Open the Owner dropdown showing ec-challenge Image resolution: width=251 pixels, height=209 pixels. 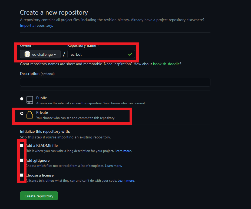click(40, 54)
